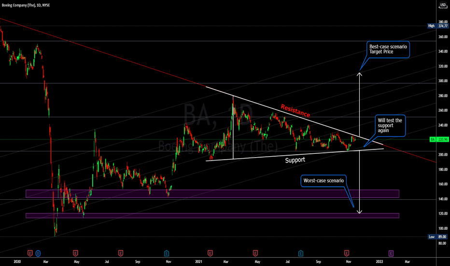Click the 180.00 price axis value
Screen dimensions: 450x266
(443, 169)
